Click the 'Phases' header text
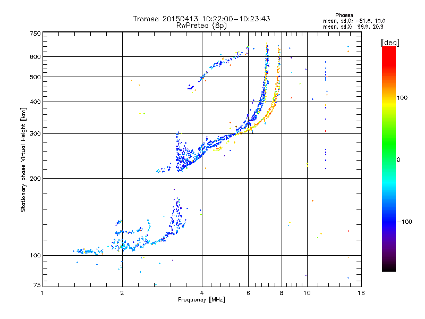The width and height of the screenshot is (425, 319). 344,15
